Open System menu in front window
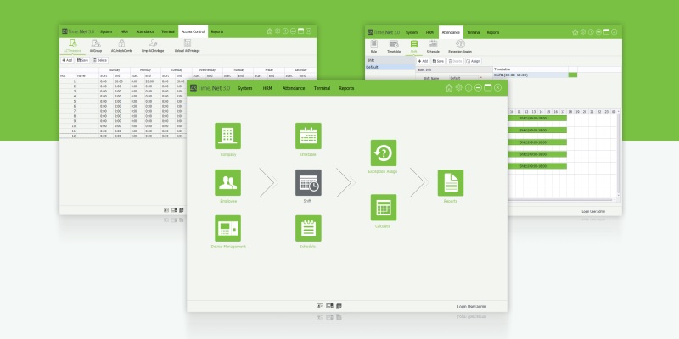Viewport: 679px width, 339px height. click(x=244, y=88)
